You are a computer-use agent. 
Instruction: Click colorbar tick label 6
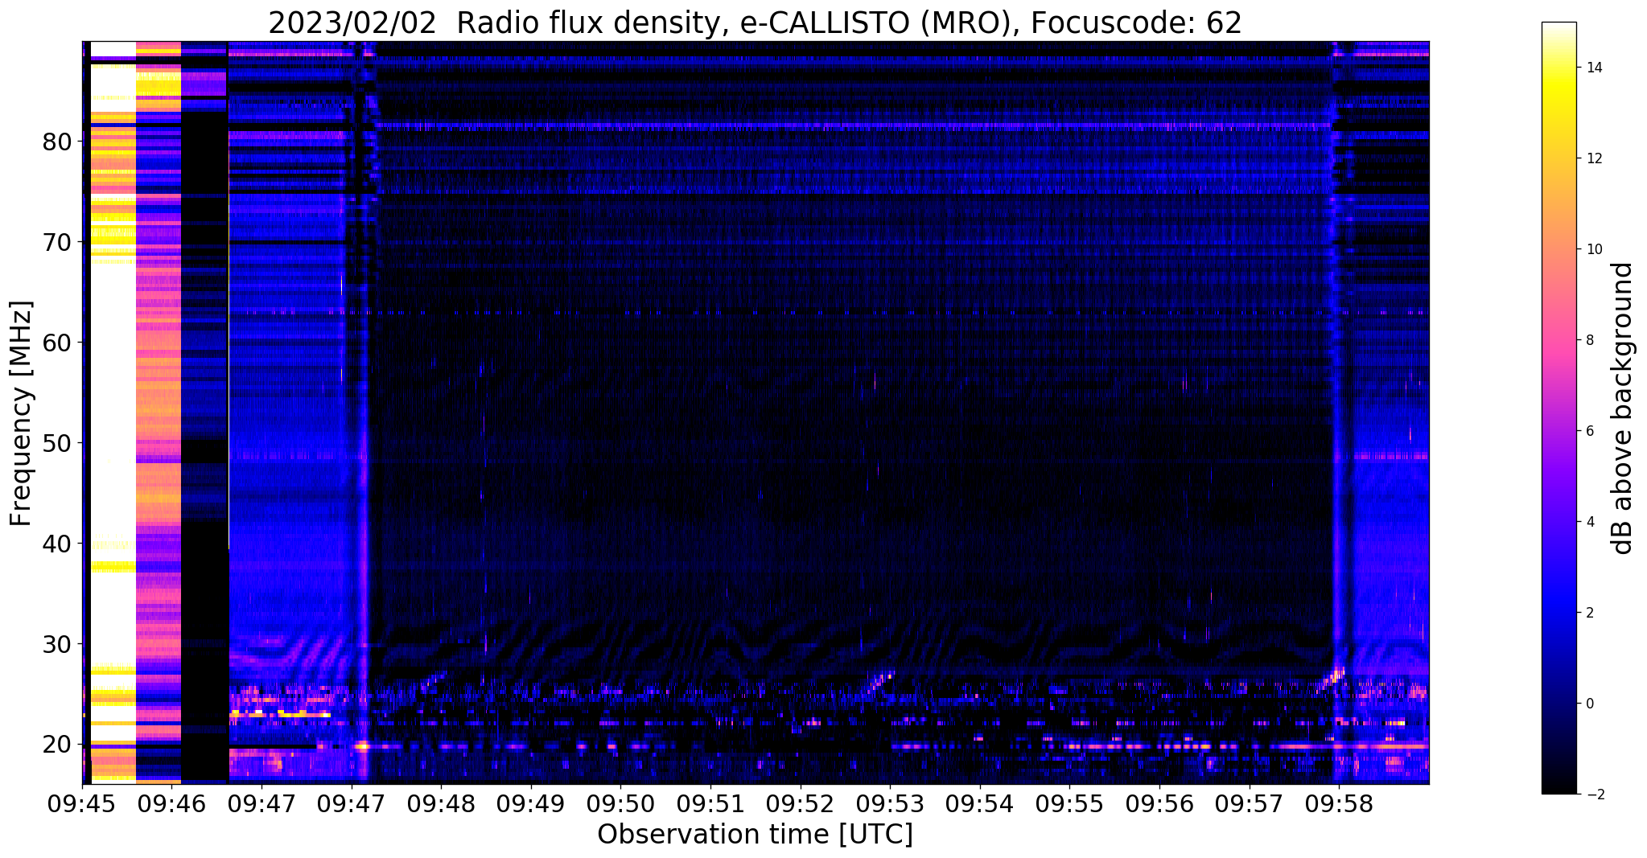pos(1588,431)
